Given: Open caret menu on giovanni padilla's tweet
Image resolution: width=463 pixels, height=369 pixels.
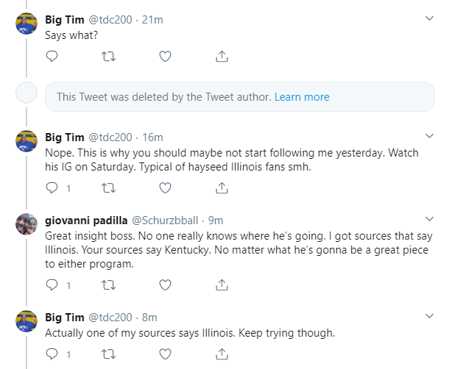Looking at the screenshot, I should tap(430, 219).
